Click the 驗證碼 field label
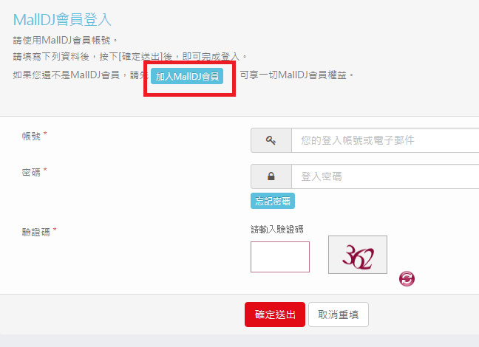479x347 pixels. tap(36, 233)
